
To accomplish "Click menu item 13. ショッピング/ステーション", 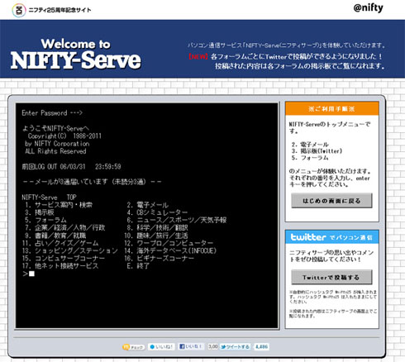I will click(x=70, y=250).
